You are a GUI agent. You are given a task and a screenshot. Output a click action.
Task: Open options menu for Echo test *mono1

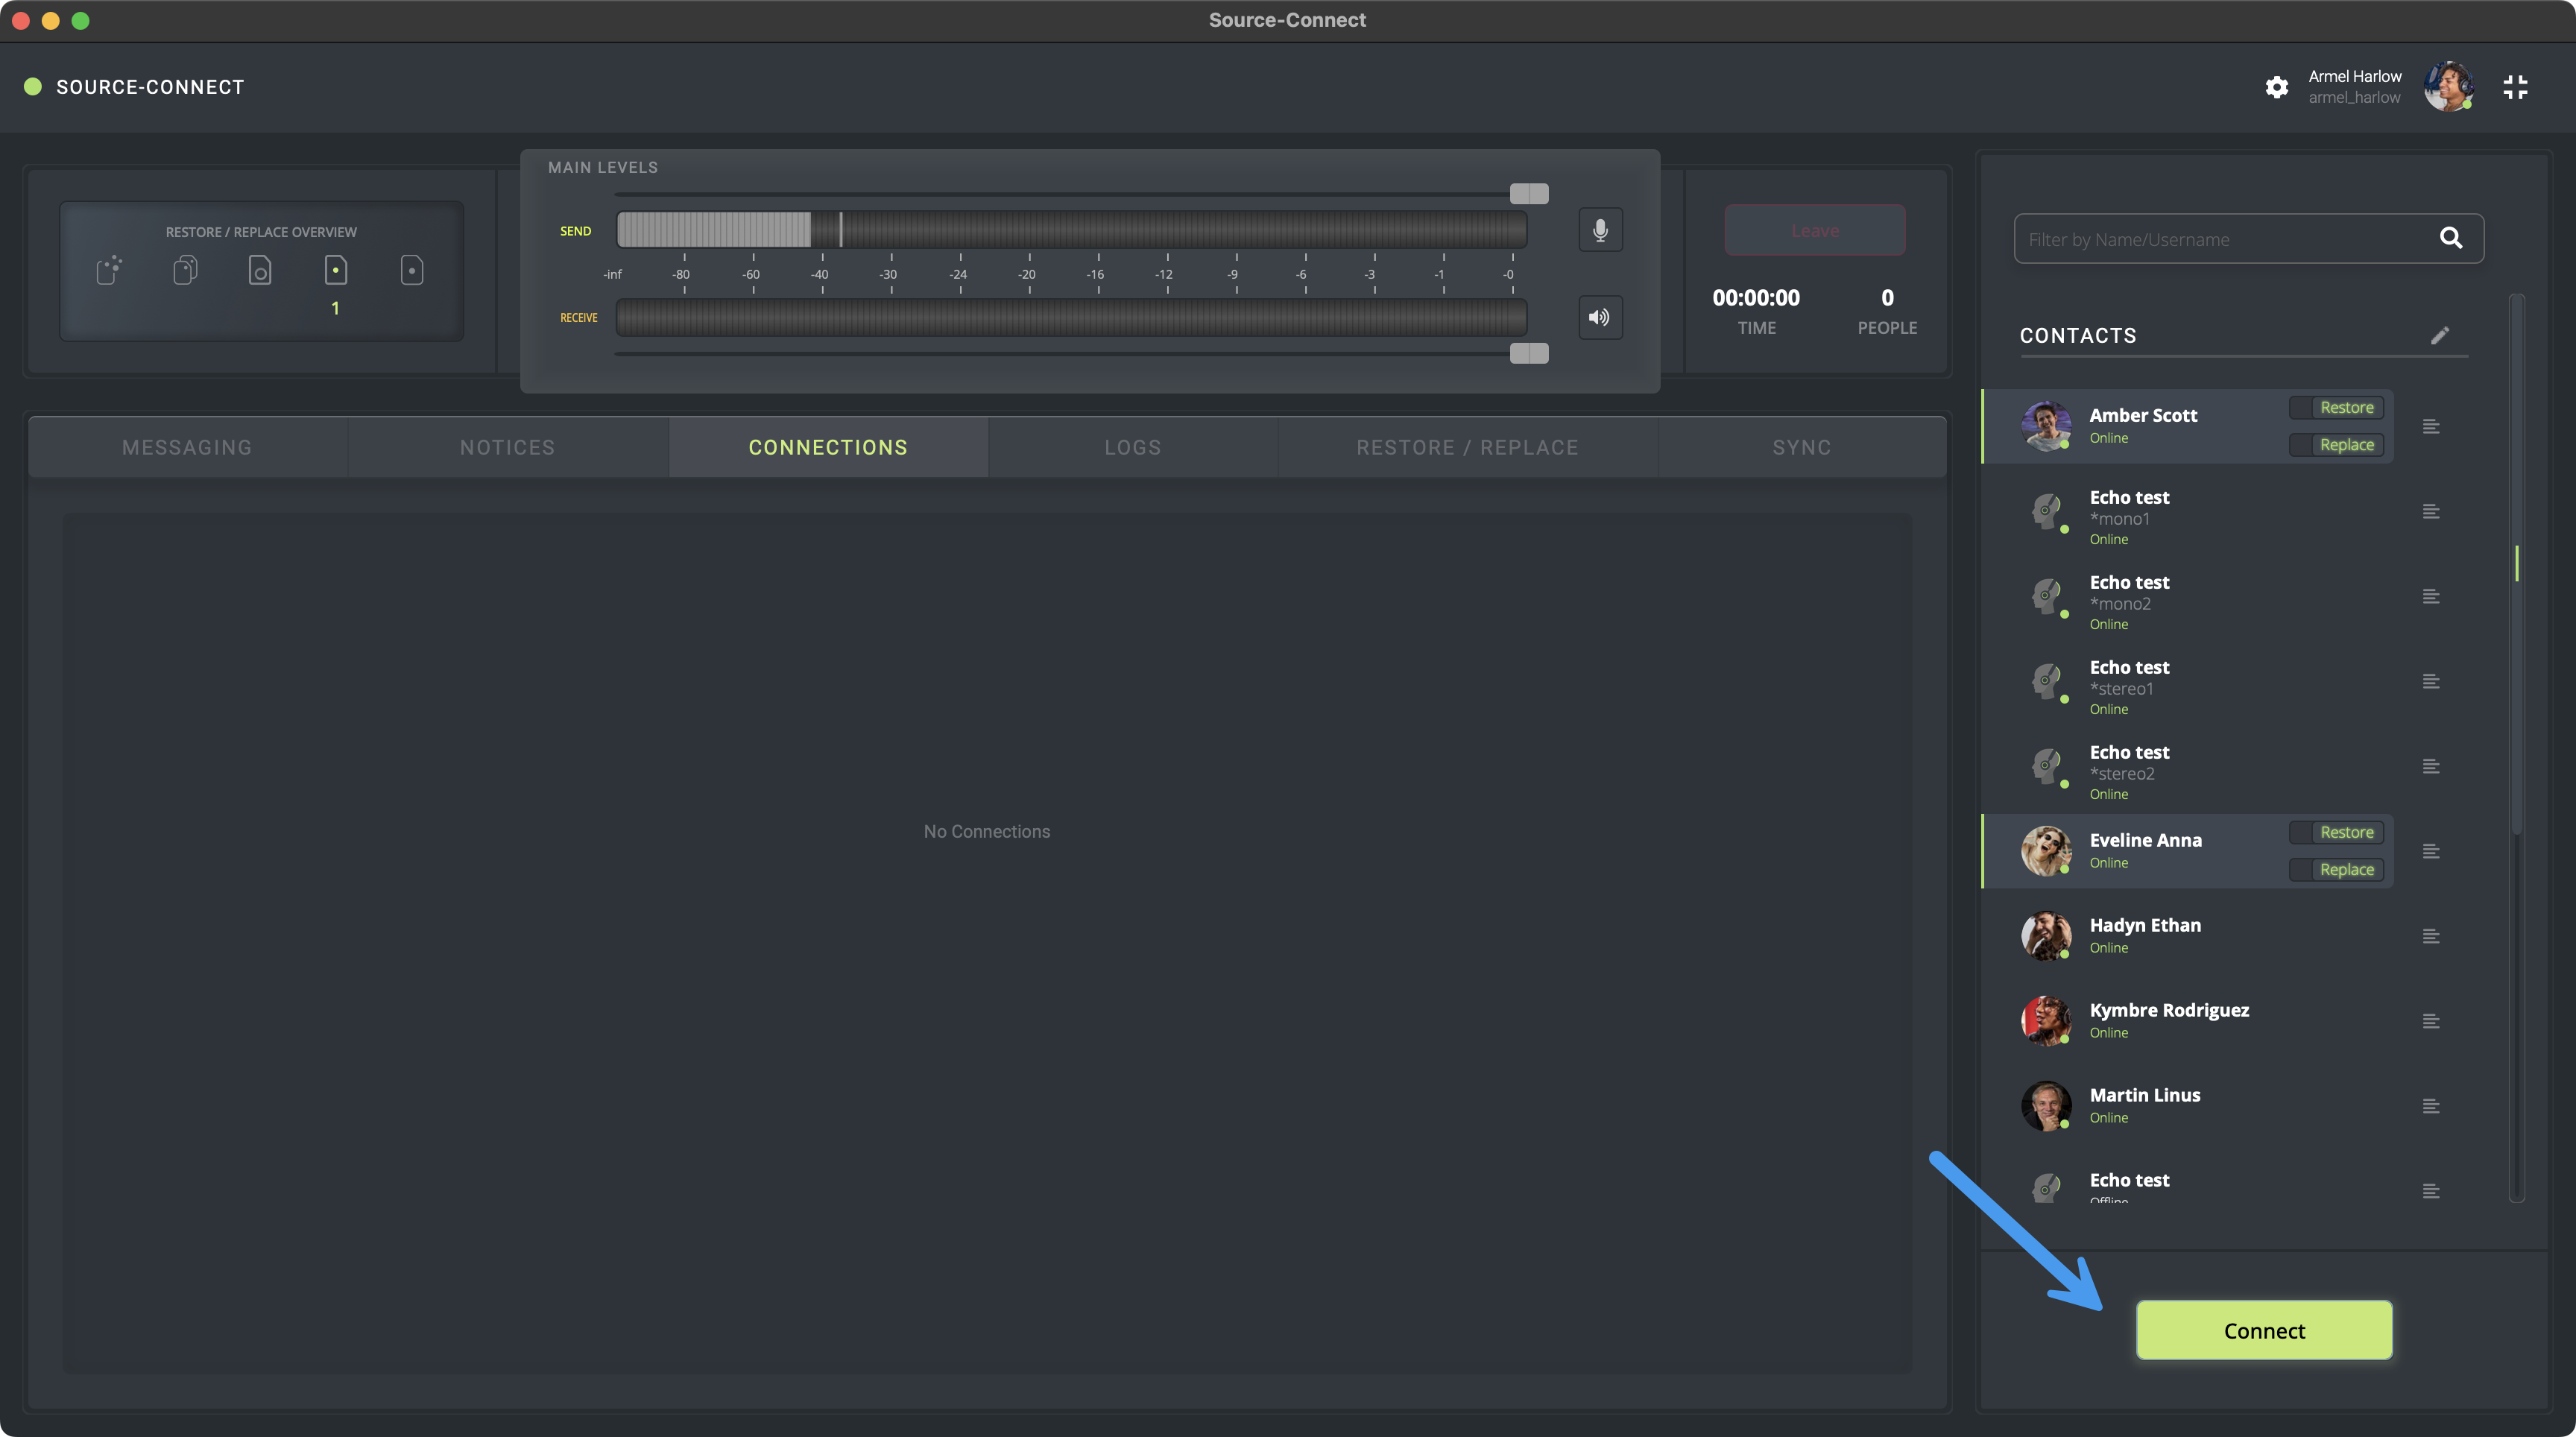click(x=2431, y=512)
